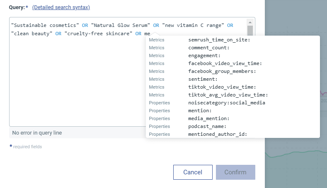Select tiktok_avg_video_view_time: entry

[228, 95]
